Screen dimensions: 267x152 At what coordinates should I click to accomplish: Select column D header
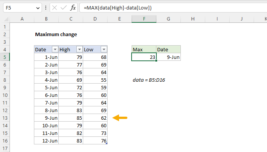coord(95,19)
